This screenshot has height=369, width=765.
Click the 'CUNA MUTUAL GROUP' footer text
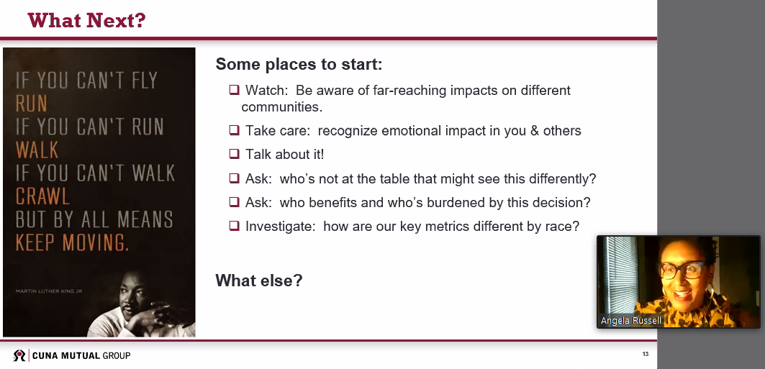pos(81,355)
